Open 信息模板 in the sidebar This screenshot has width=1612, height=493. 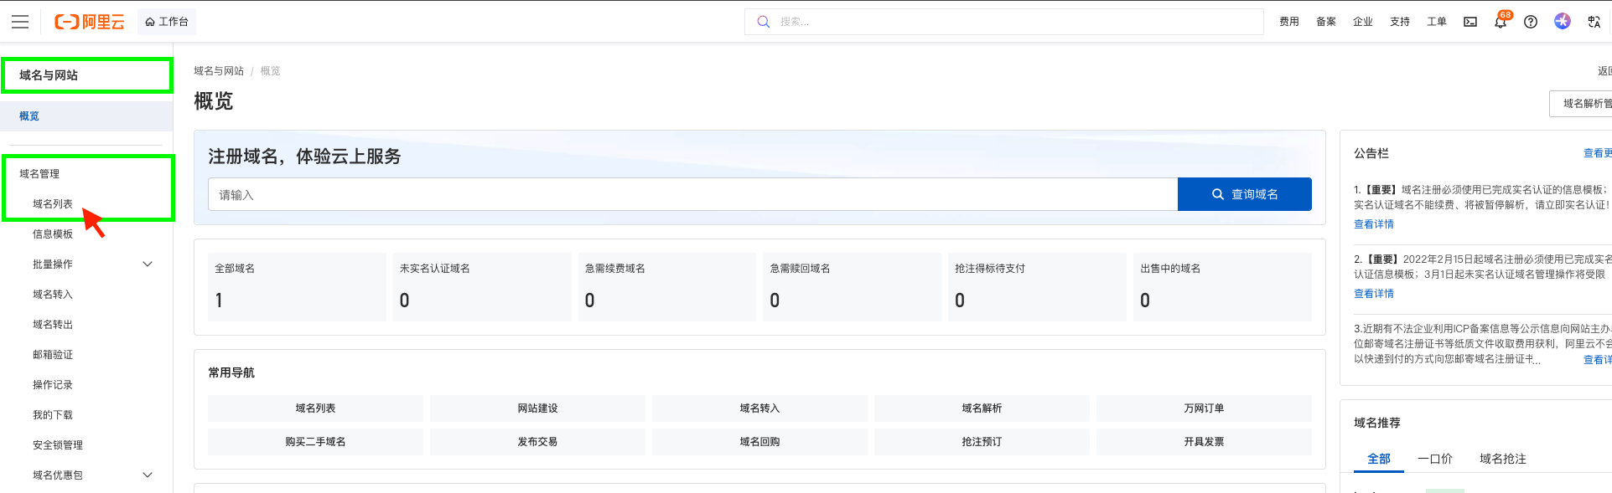point(53,234)
